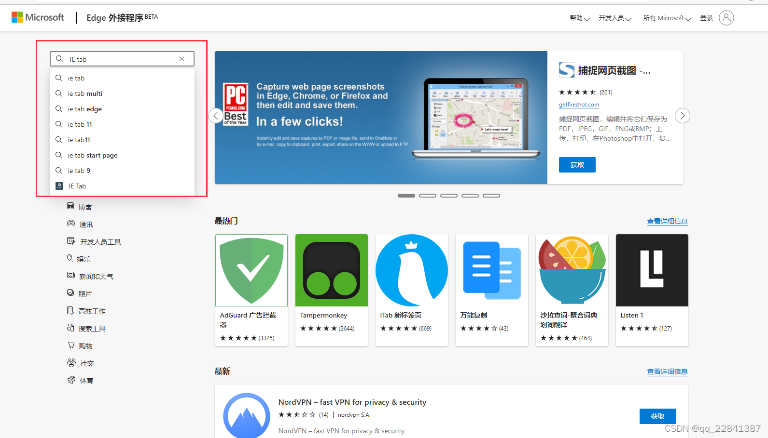Choose suggestion 'ie tab 11'
The width and height of the screenshot is (768, 438).
(122, 124)
